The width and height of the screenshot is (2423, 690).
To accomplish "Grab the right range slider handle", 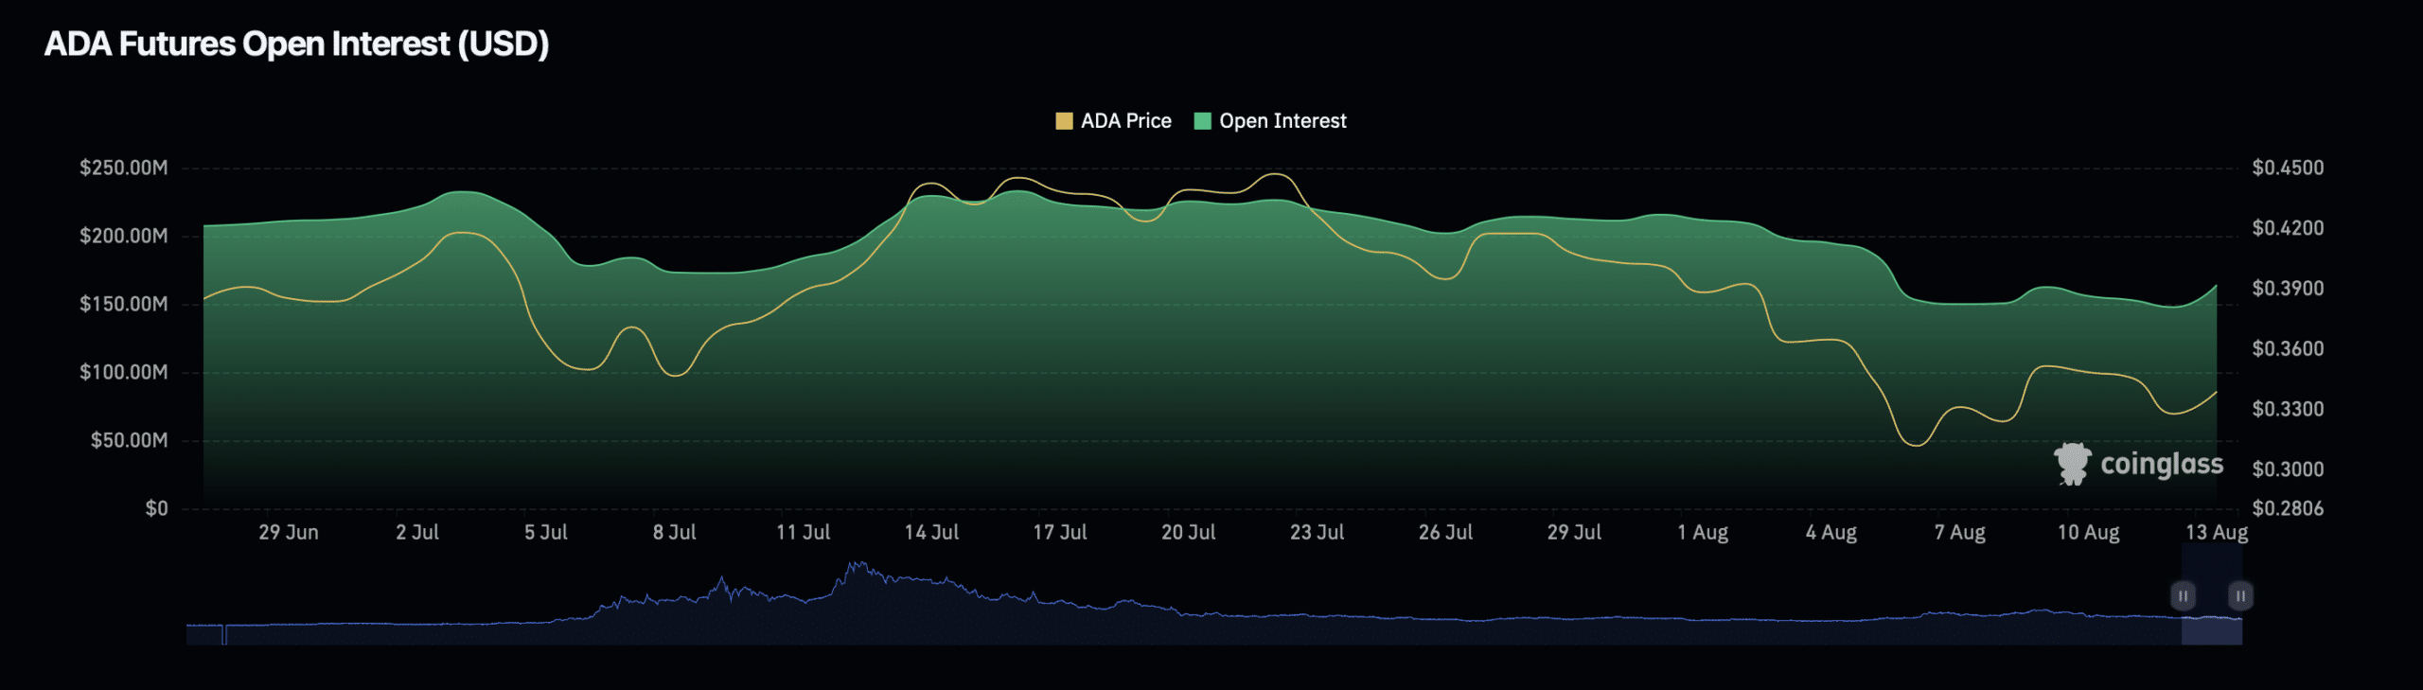I will pos(2240,595).
